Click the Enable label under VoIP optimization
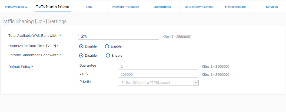Viewport: 286px width, 112px height. [116, 46]
